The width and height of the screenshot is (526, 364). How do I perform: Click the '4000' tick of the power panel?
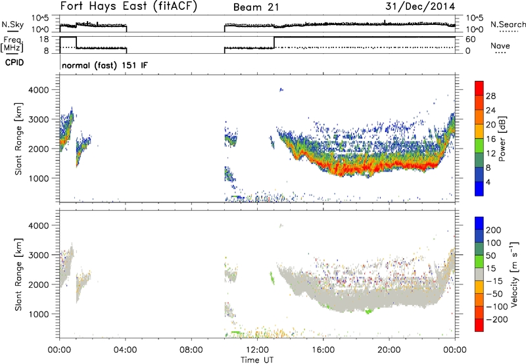(38, 90)
